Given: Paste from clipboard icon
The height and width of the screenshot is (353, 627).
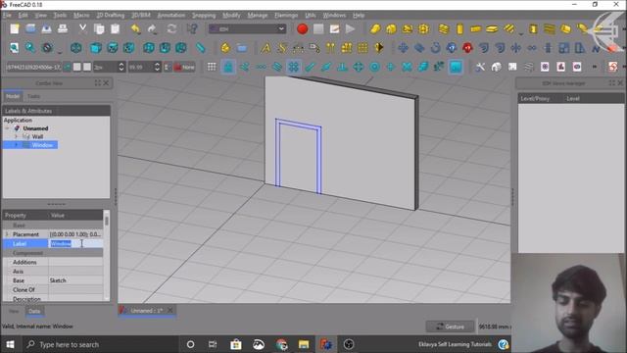Looking at the screenshot, I should [x=116, y=28].
